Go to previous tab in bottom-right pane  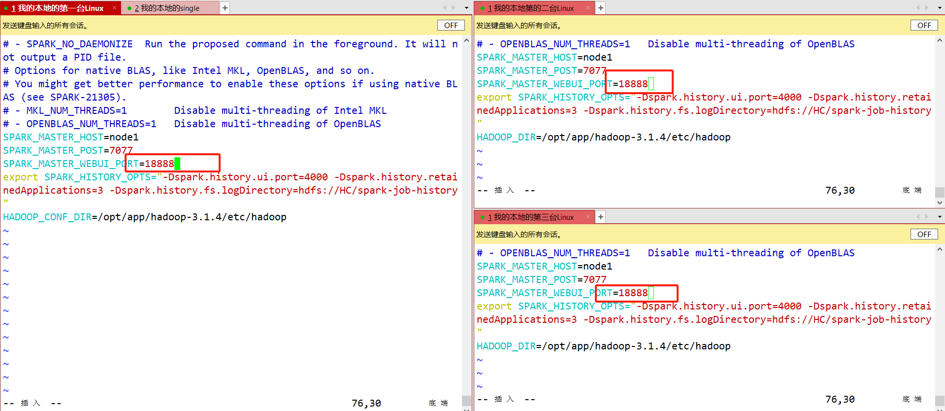point(918,217)
